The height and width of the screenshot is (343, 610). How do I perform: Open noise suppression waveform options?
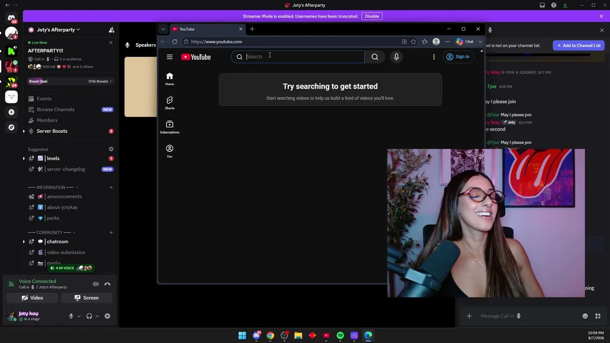96,284
